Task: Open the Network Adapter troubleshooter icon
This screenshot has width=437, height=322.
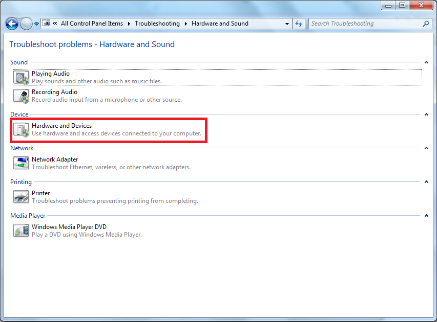Action: click(21, 163)
